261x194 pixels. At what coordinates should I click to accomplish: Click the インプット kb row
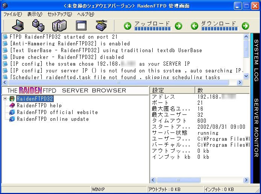point(200,156)
